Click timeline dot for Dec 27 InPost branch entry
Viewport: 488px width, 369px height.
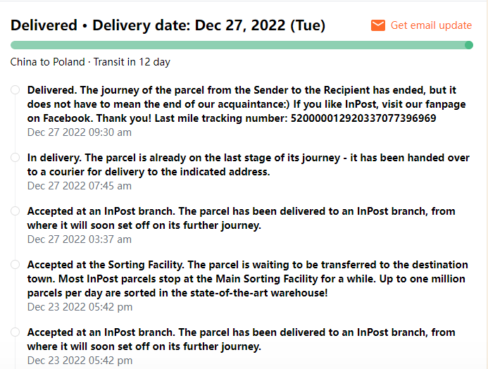[x=15, y=211]
